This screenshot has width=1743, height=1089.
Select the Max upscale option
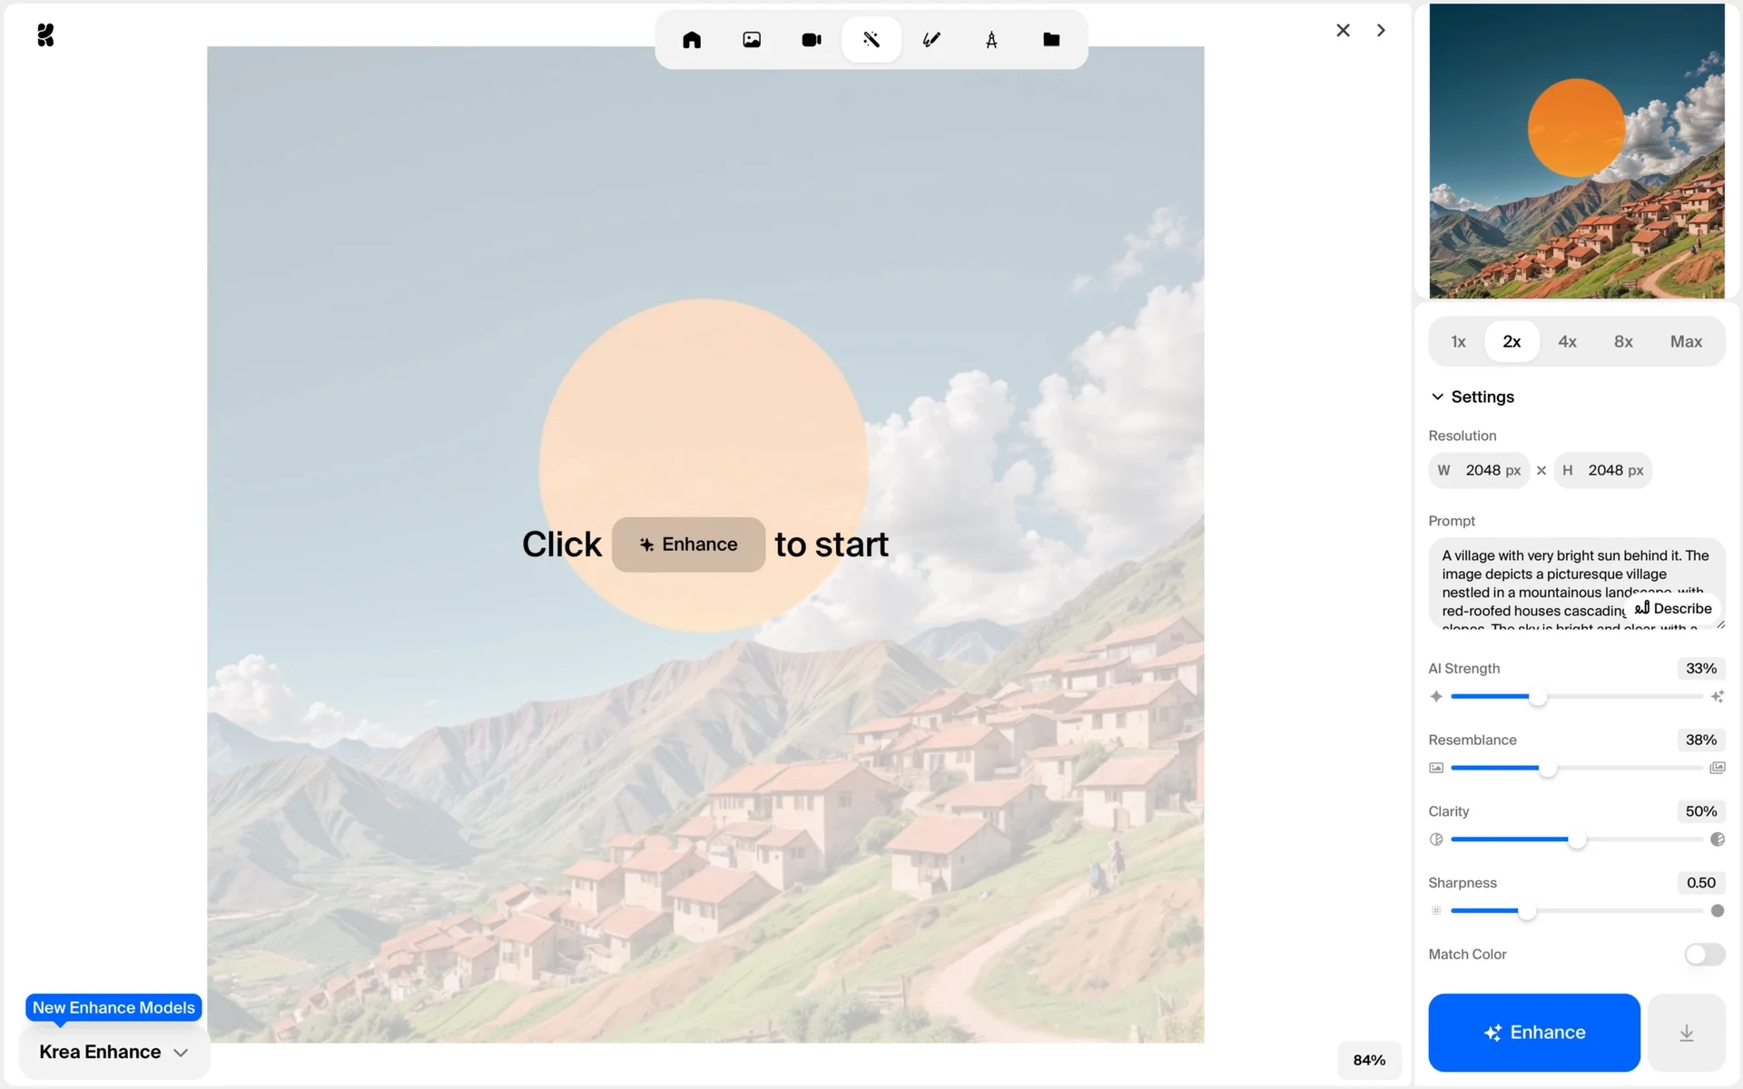click(x=1686, y=342)
